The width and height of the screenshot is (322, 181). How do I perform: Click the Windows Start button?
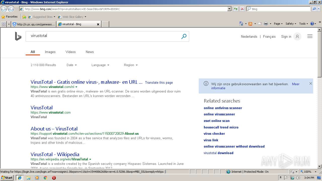7,178
